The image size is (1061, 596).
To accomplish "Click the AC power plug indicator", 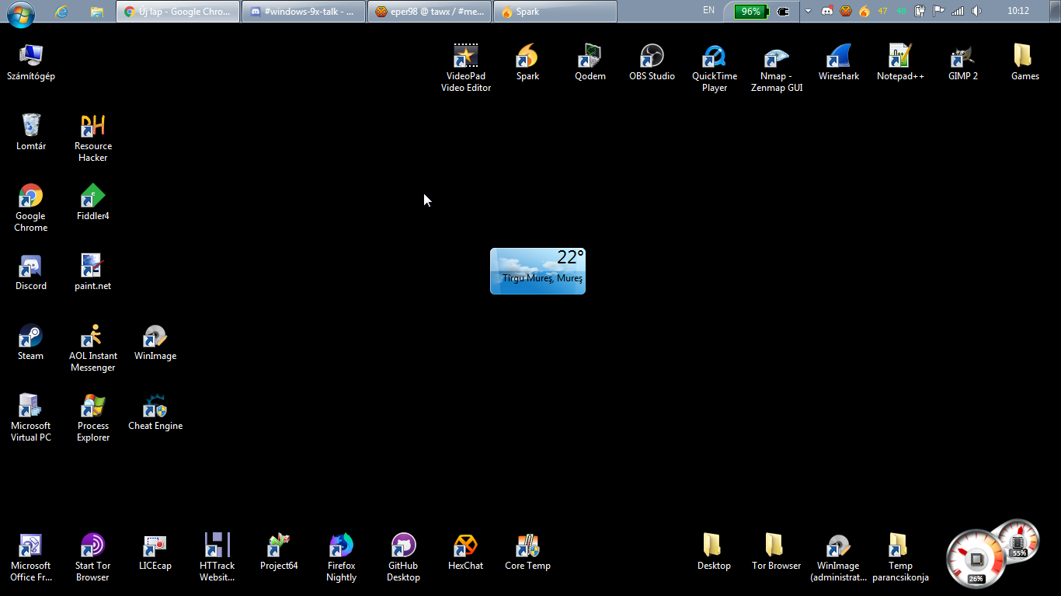I will coord(783,12).
